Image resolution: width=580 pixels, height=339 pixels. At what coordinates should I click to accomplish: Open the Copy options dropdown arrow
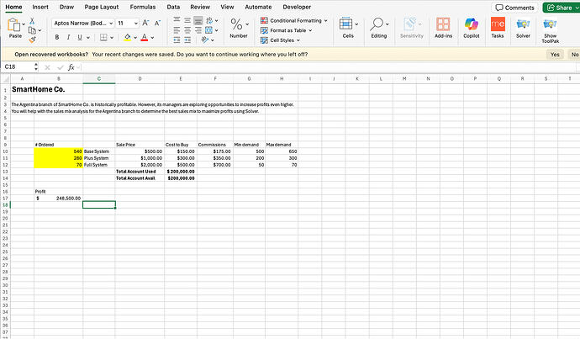40,30
